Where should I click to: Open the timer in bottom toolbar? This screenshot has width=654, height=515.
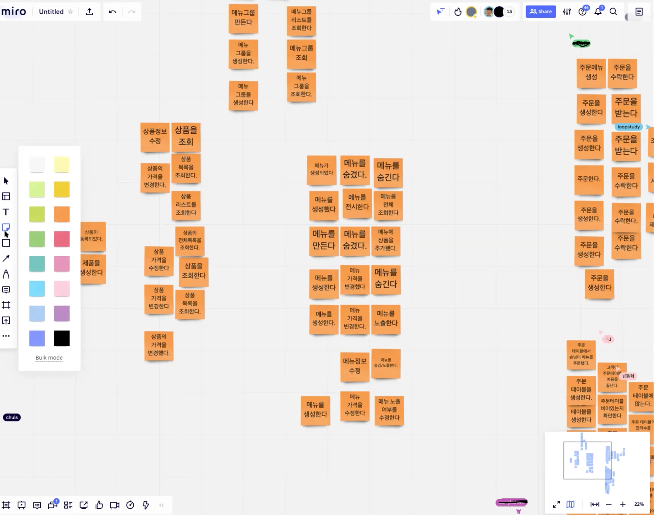point(130,505)
